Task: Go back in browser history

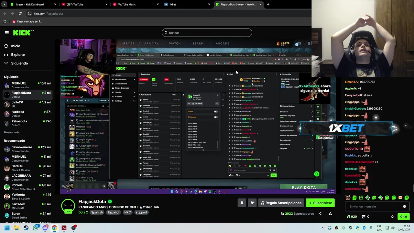Action: click(5, 14)
